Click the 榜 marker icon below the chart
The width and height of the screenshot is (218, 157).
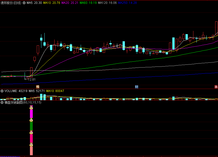38,87
